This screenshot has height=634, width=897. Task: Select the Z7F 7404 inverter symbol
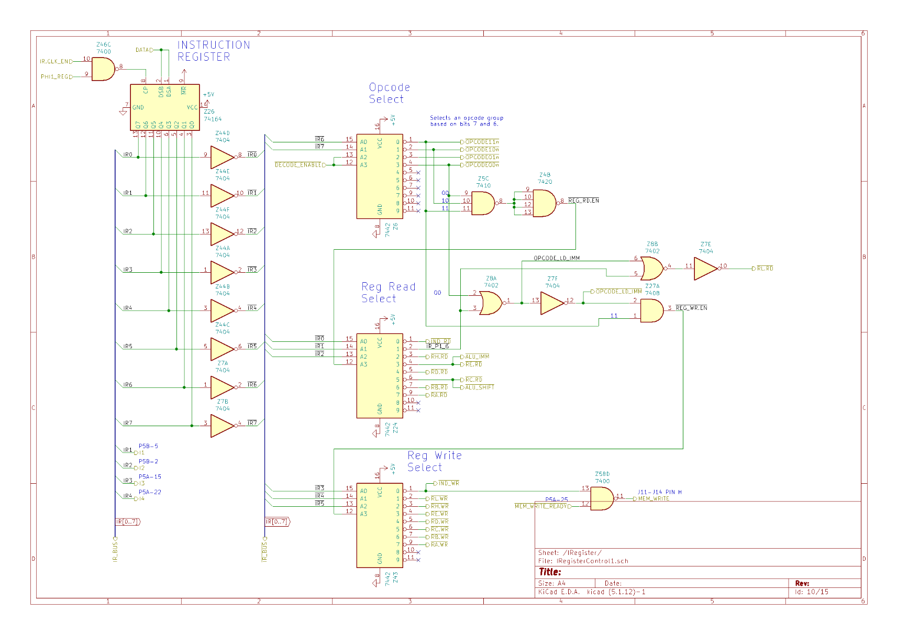pos(552,303)
